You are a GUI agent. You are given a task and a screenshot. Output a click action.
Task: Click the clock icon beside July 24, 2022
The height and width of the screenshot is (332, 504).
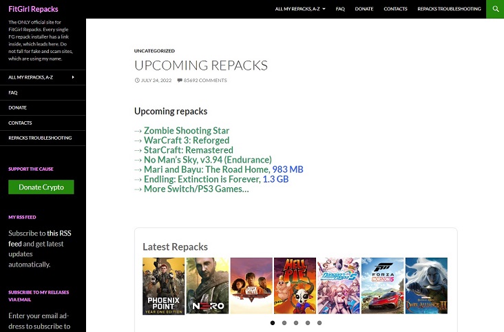click(137, 81)
